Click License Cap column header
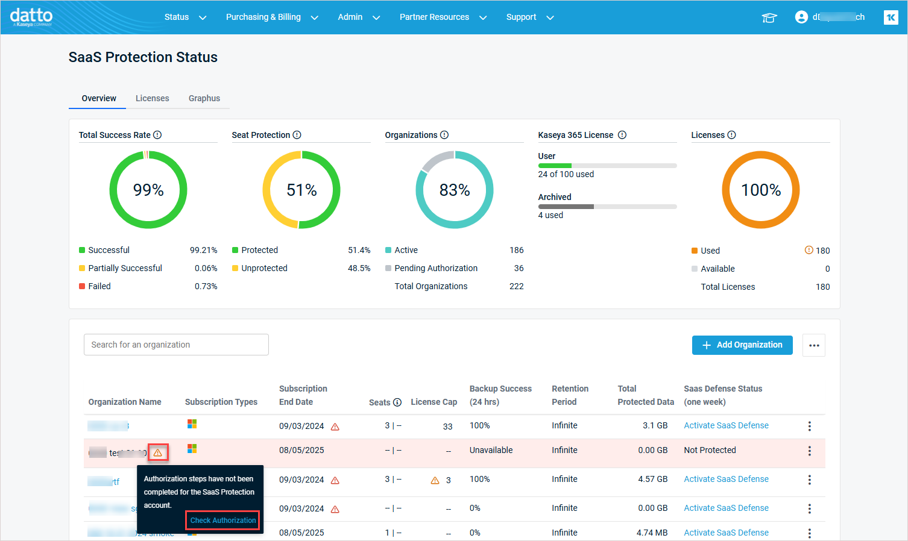Image resolution: width=908 pixels, height=541 pixels. pyautogui.click(x=434, y=402)
